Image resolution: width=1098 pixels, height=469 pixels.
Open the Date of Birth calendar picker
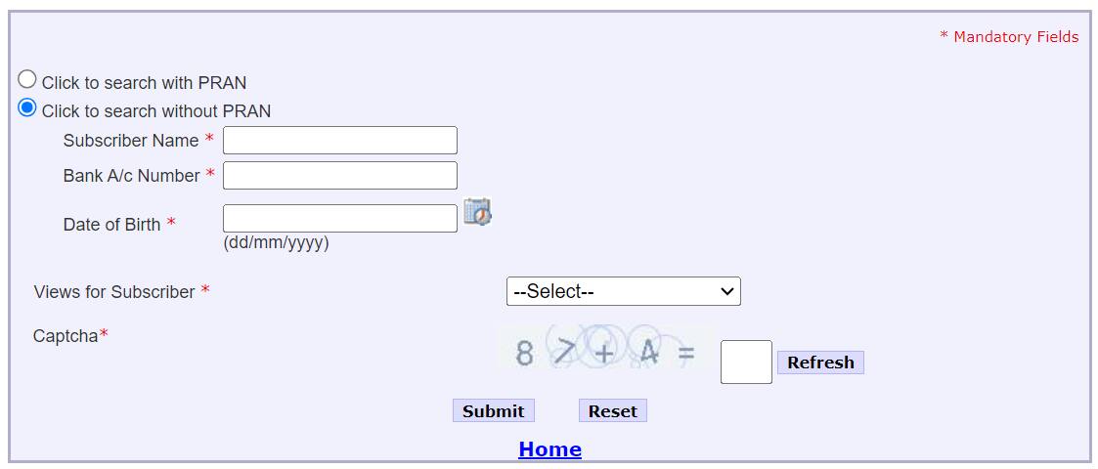[477, 212]
